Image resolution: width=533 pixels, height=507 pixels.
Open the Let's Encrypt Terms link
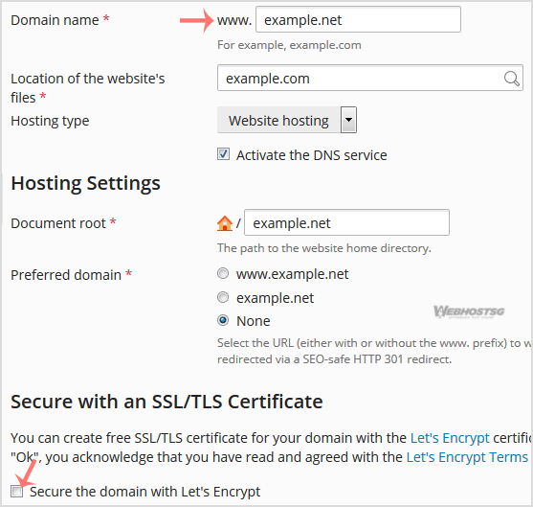467,457
